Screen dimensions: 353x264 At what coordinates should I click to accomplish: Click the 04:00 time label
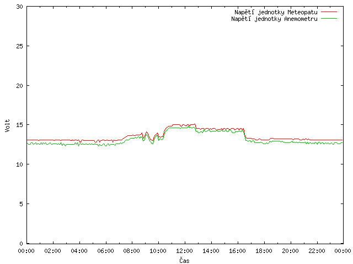click(79, 251)
